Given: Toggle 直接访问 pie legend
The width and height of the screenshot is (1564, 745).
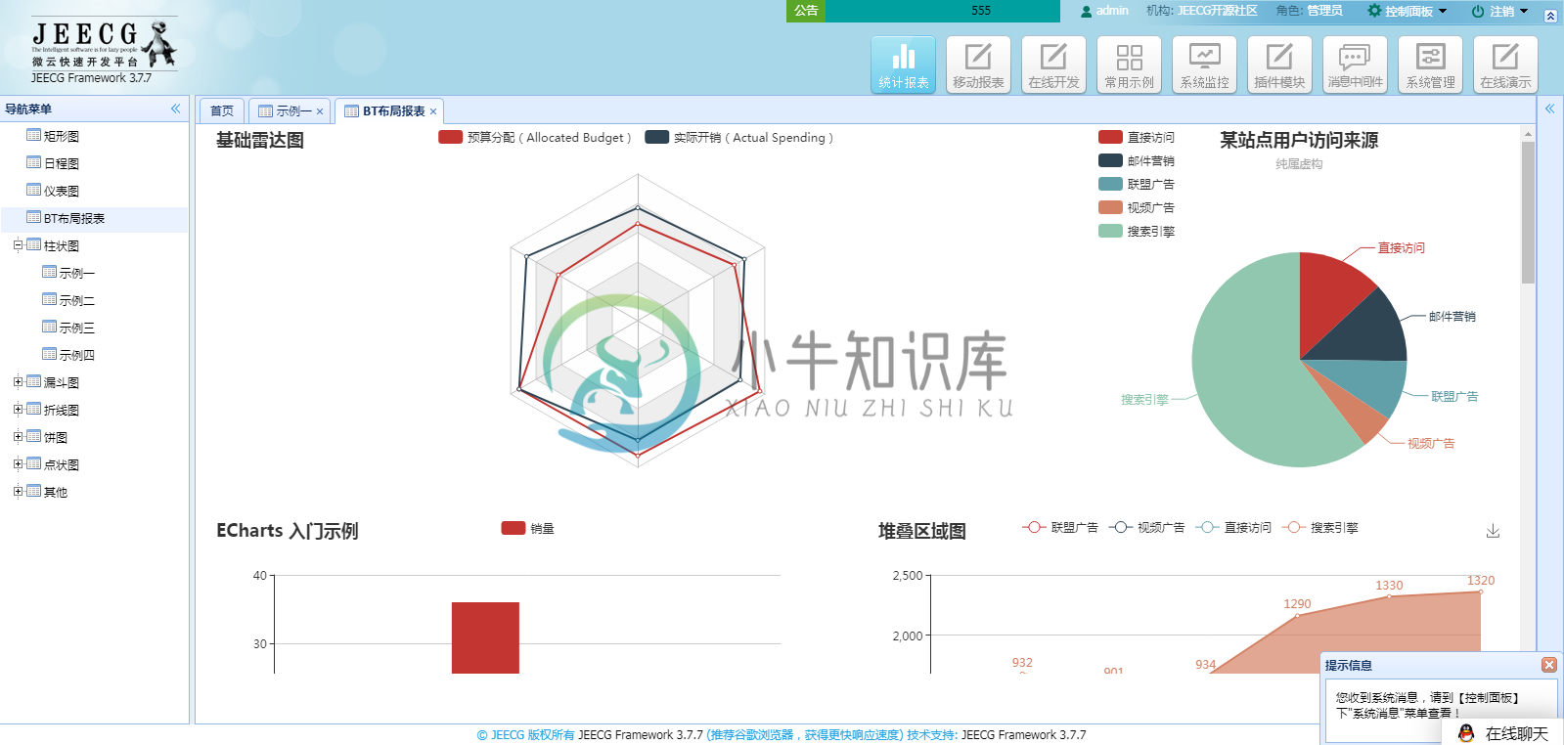Looking at the screenshot, I should [1137, 138].
